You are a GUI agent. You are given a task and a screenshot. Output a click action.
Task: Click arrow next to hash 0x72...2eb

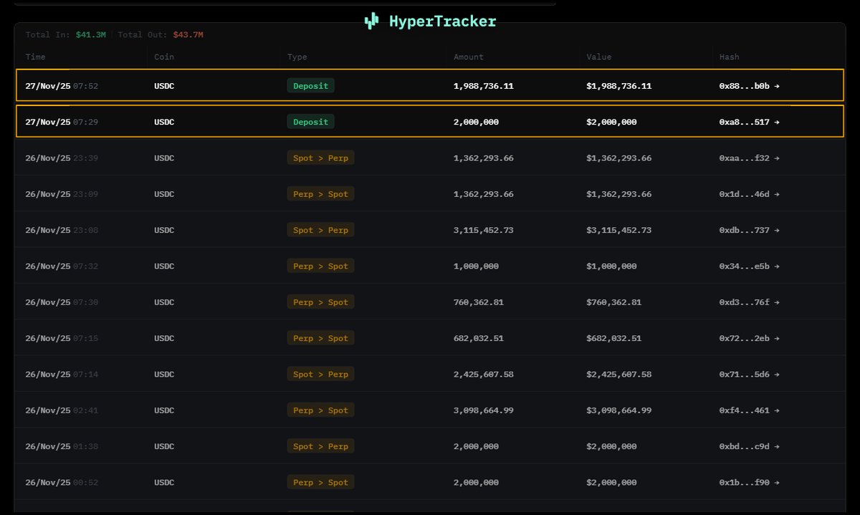[776, 339]
